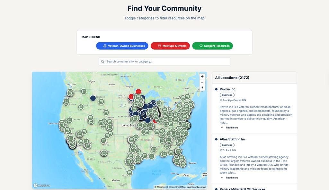This screenshot has height=190, width=329.
Task: Click Atlas Staffing Inc description text
Action: coord(254,165)
